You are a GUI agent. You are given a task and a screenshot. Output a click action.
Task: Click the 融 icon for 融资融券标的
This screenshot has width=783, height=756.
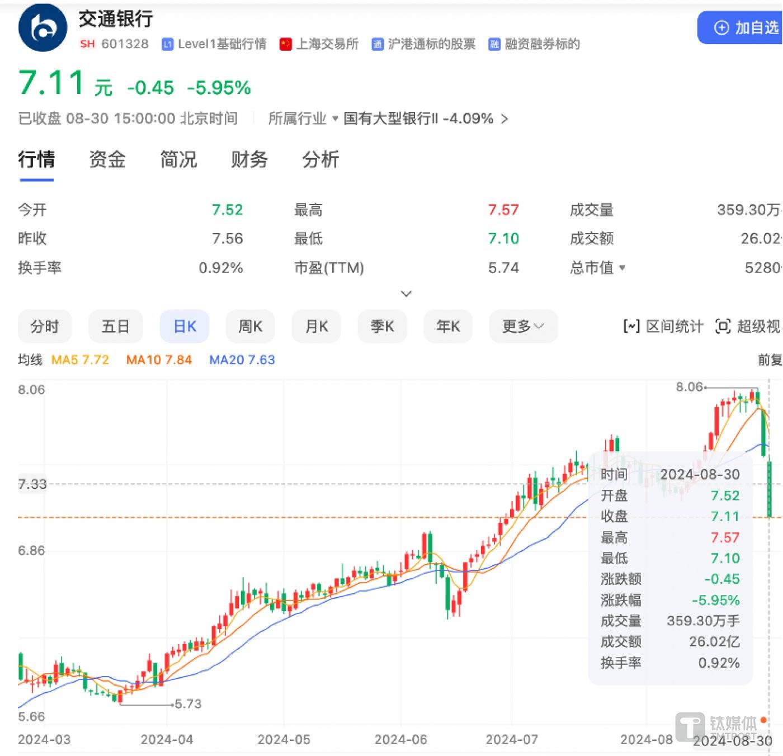pos(494,44)
